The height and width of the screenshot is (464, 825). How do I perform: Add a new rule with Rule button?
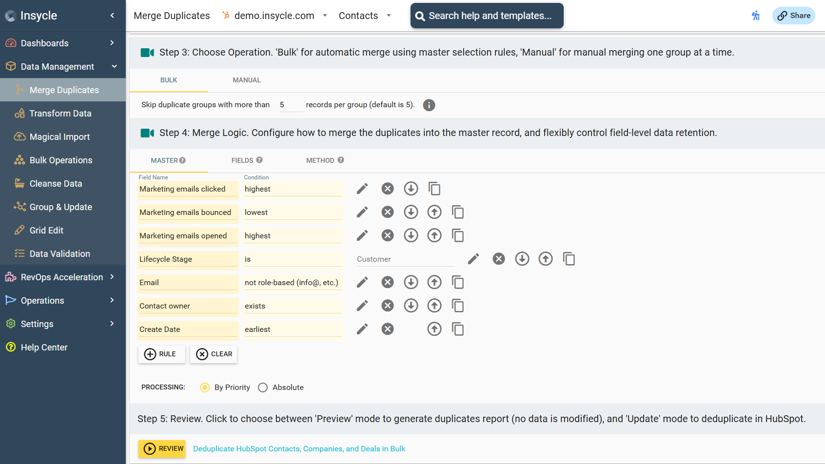click(161, 354)
